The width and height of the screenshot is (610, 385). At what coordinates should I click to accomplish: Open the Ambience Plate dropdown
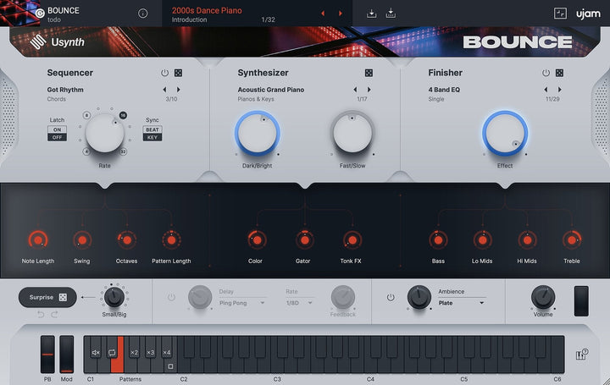coord(461,303)
